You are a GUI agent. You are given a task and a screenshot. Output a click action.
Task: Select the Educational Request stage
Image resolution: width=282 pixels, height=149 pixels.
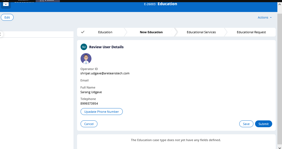(x=251, y=32)
